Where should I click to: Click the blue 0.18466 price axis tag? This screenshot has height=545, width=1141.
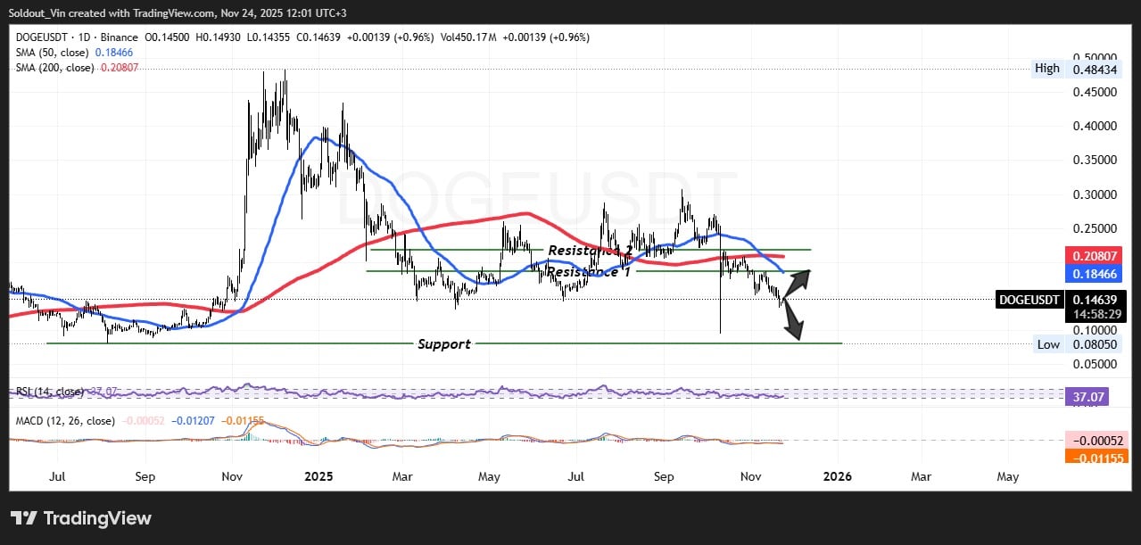(x=1094, y=276)
